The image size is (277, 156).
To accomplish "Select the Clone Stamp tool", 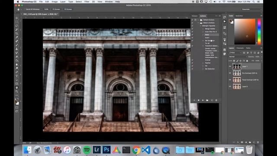I will tap(17, 49).
